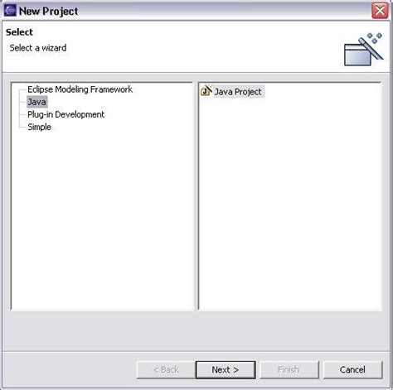Image resolution: width=393 pixels, height=390 pixels.
Task: Proceed with the Next button
Action: [226, 369]
